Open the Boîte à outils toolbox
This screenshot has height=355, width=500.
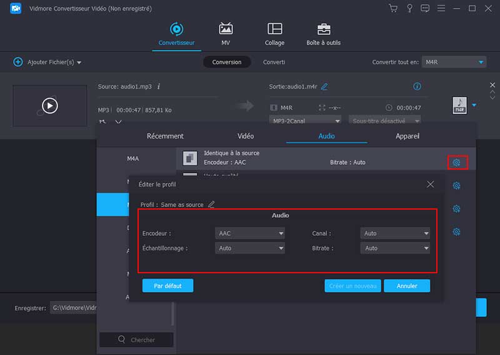(x=324, y=34)
